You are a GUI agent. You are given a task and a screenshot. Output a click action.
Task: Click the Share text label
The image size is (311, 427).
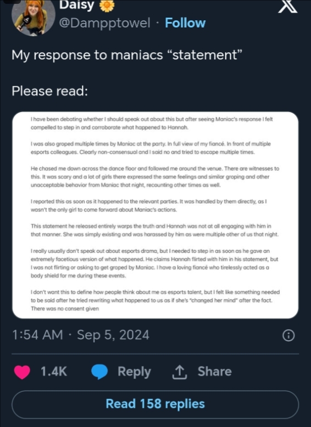tap(215, 371)
